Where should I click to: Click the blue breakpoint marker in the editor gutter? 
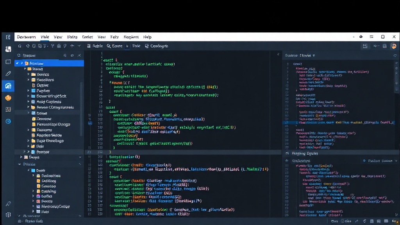[x=90, y=123]
